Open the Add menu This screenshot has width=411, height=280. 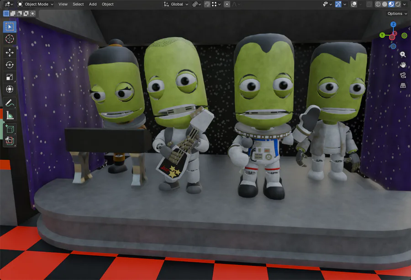(93, 4)
